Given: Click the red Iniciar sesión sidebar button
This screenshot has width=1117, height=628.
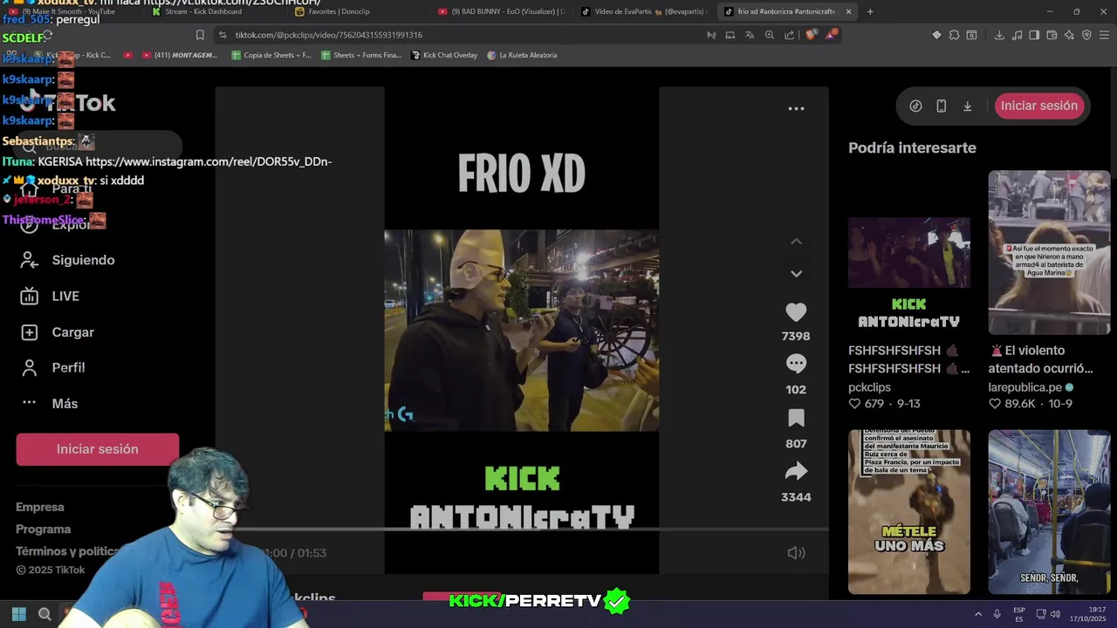Looking at the screenshot, I should click(x=97, y=449).
